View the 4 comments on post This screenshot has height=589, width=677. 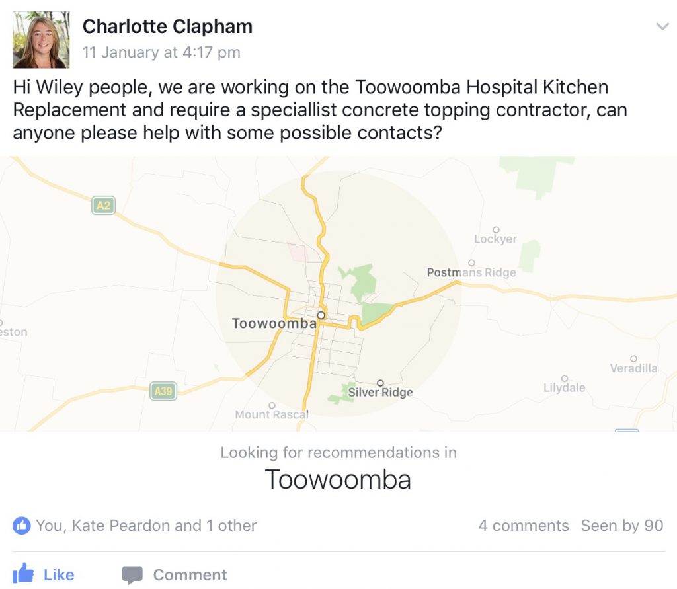(x=523, y=526)
